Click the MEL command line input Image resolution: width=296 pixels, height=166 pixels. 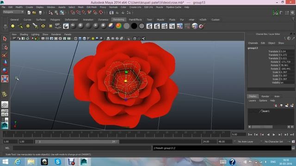(x=82, y=148)
